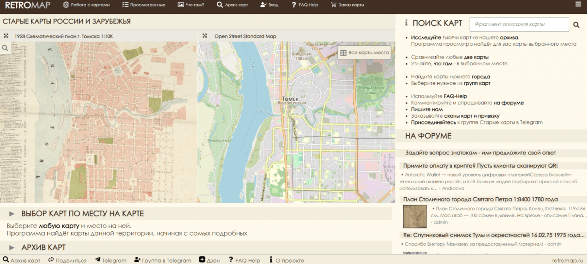Follow the две карты link
The height and width of the screenshot is (264, 587).
pyautogui.click(x=476, y=57)
